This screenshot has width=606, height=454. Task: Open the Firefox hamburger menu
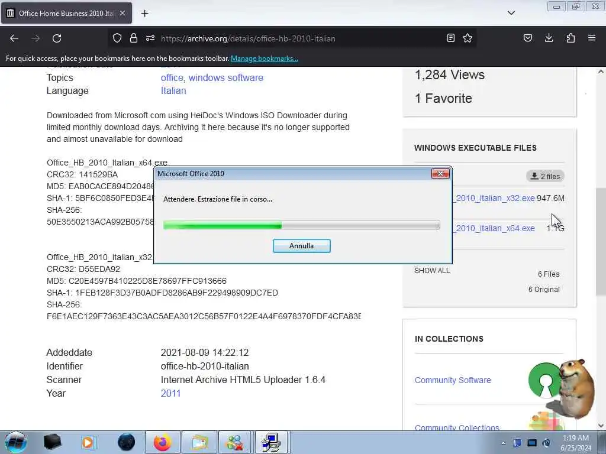click(x=592, y=38)
